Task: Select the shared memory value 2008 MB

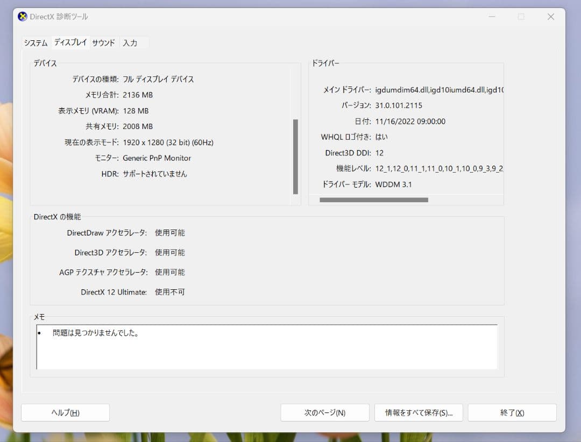Action: 138,126
